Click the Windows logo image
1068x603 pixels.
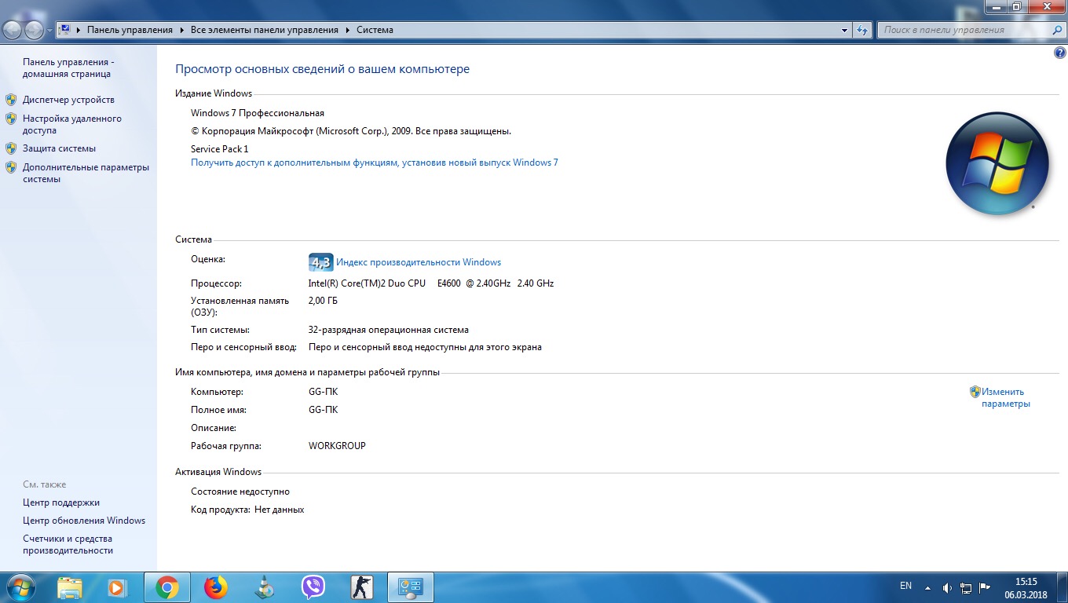[x=997, y=163]
